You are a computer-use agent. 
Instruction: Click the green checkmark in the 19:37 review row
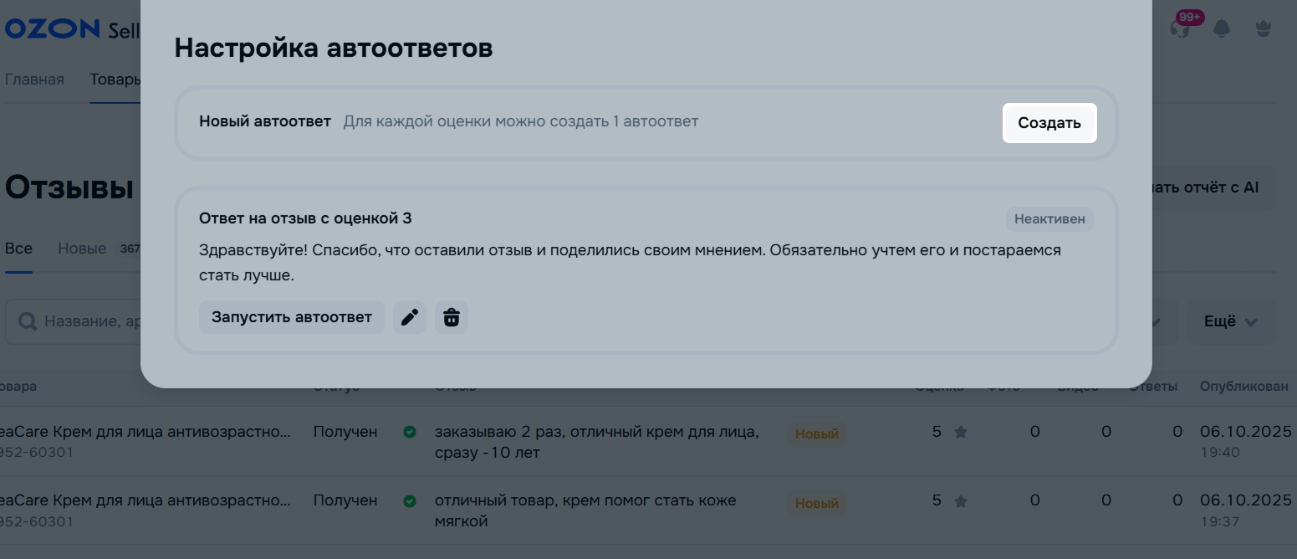(410, 501)
